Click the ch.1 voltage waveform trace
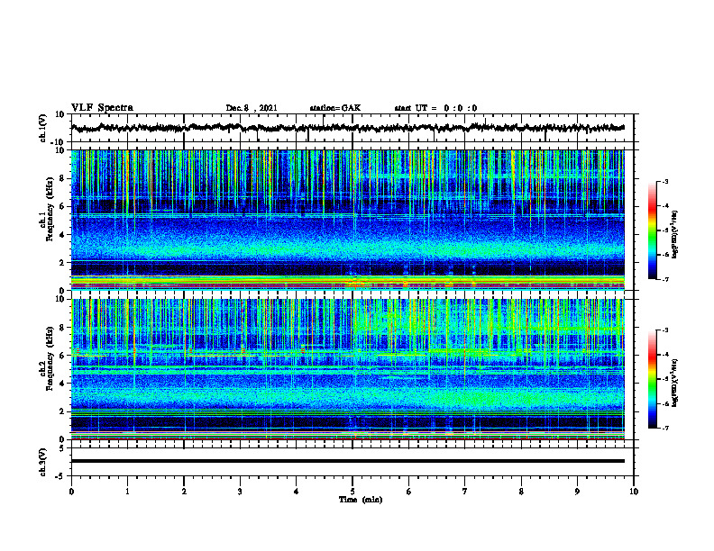The image size is (714, 551). tap(347, 128)
